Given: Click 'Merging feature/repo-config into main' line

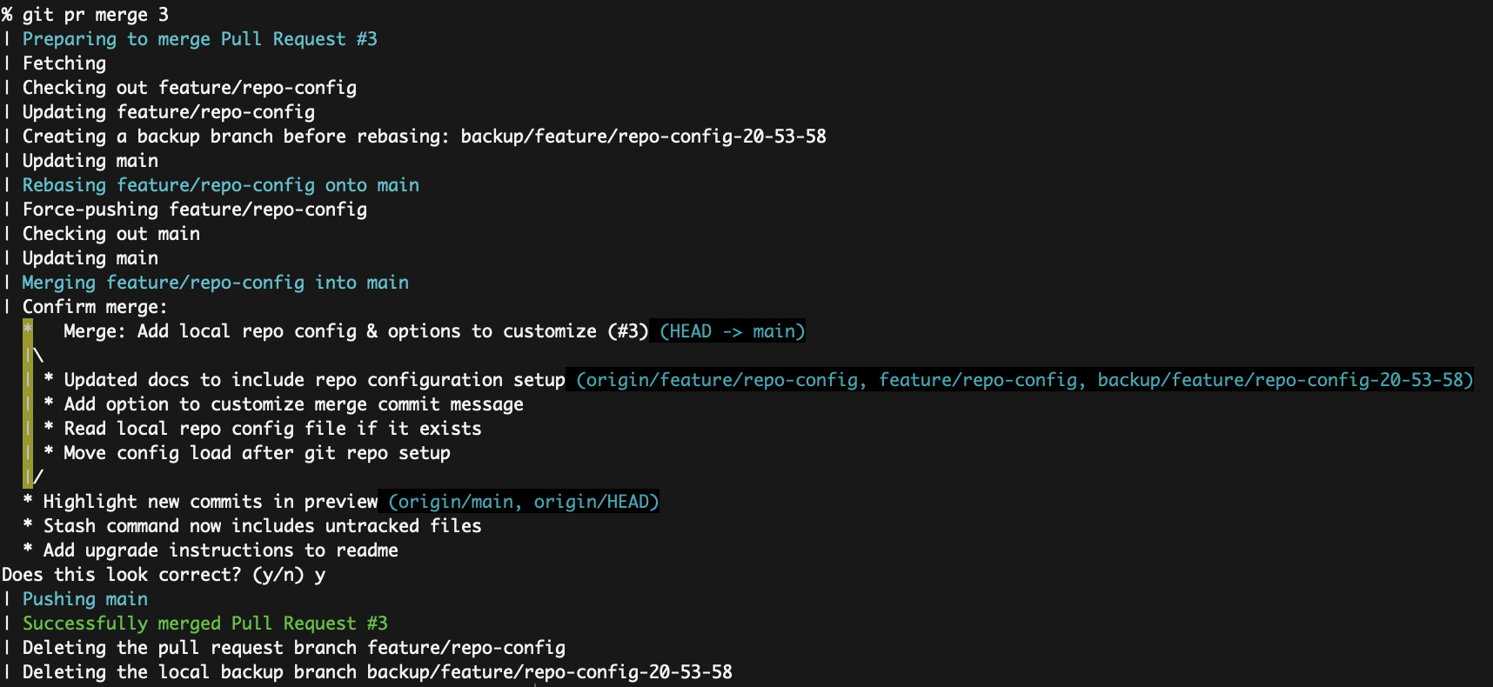Looking at the screenshot, I should [x=216, y=283].
